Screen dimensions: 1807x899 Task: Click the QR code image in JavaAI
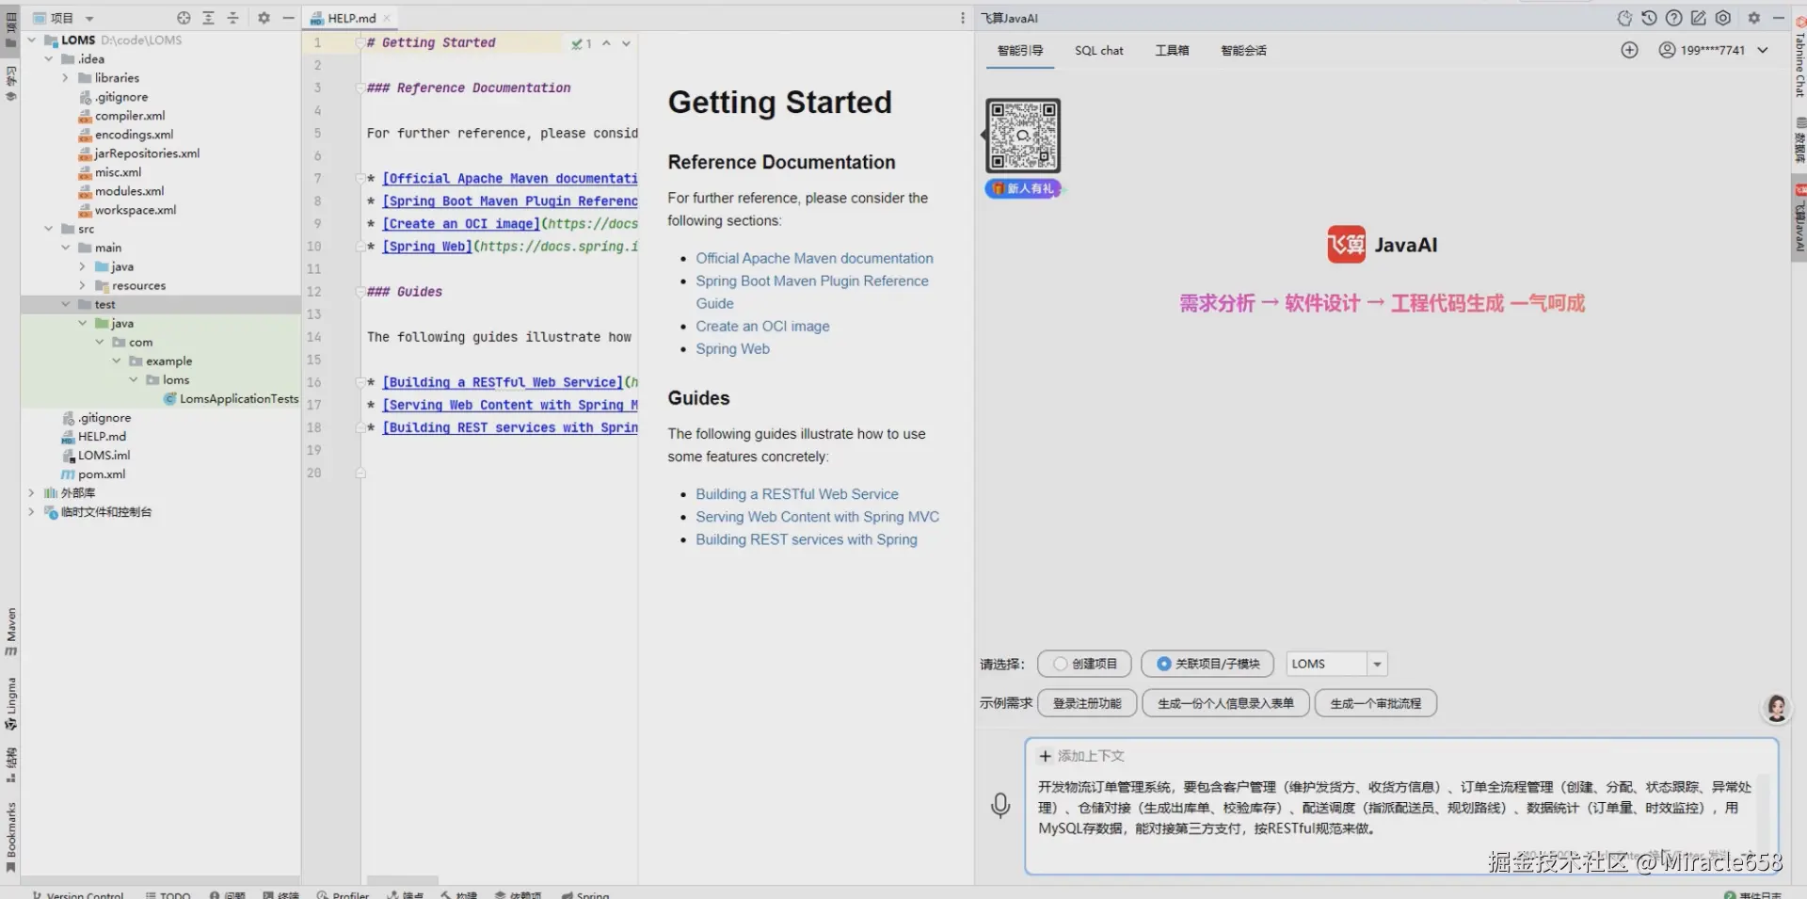(1023, 136)
